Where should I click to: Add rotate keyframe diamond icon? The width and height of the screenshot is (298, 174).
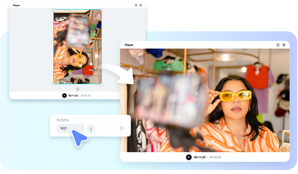tap(122, 128)
